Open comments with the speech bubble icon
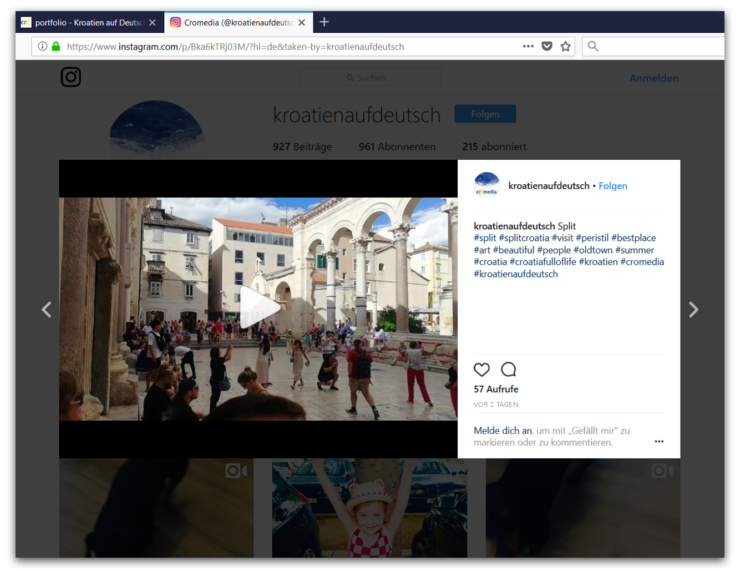 coord(508,370)
